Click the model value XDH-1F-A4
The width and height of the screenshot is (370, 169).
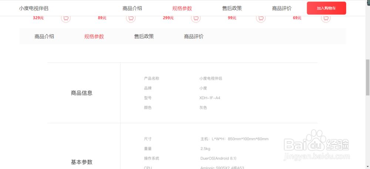210,98
